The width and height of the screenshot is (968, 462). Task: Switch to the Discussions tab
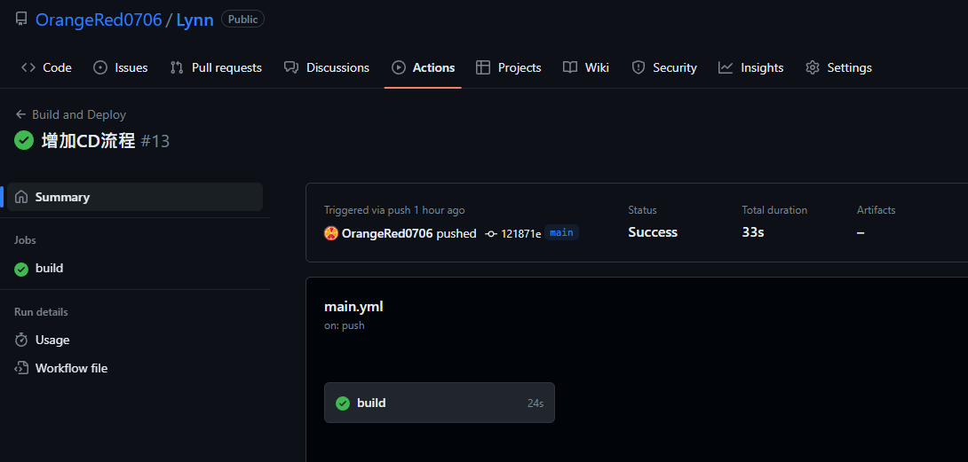pos(327,67)
